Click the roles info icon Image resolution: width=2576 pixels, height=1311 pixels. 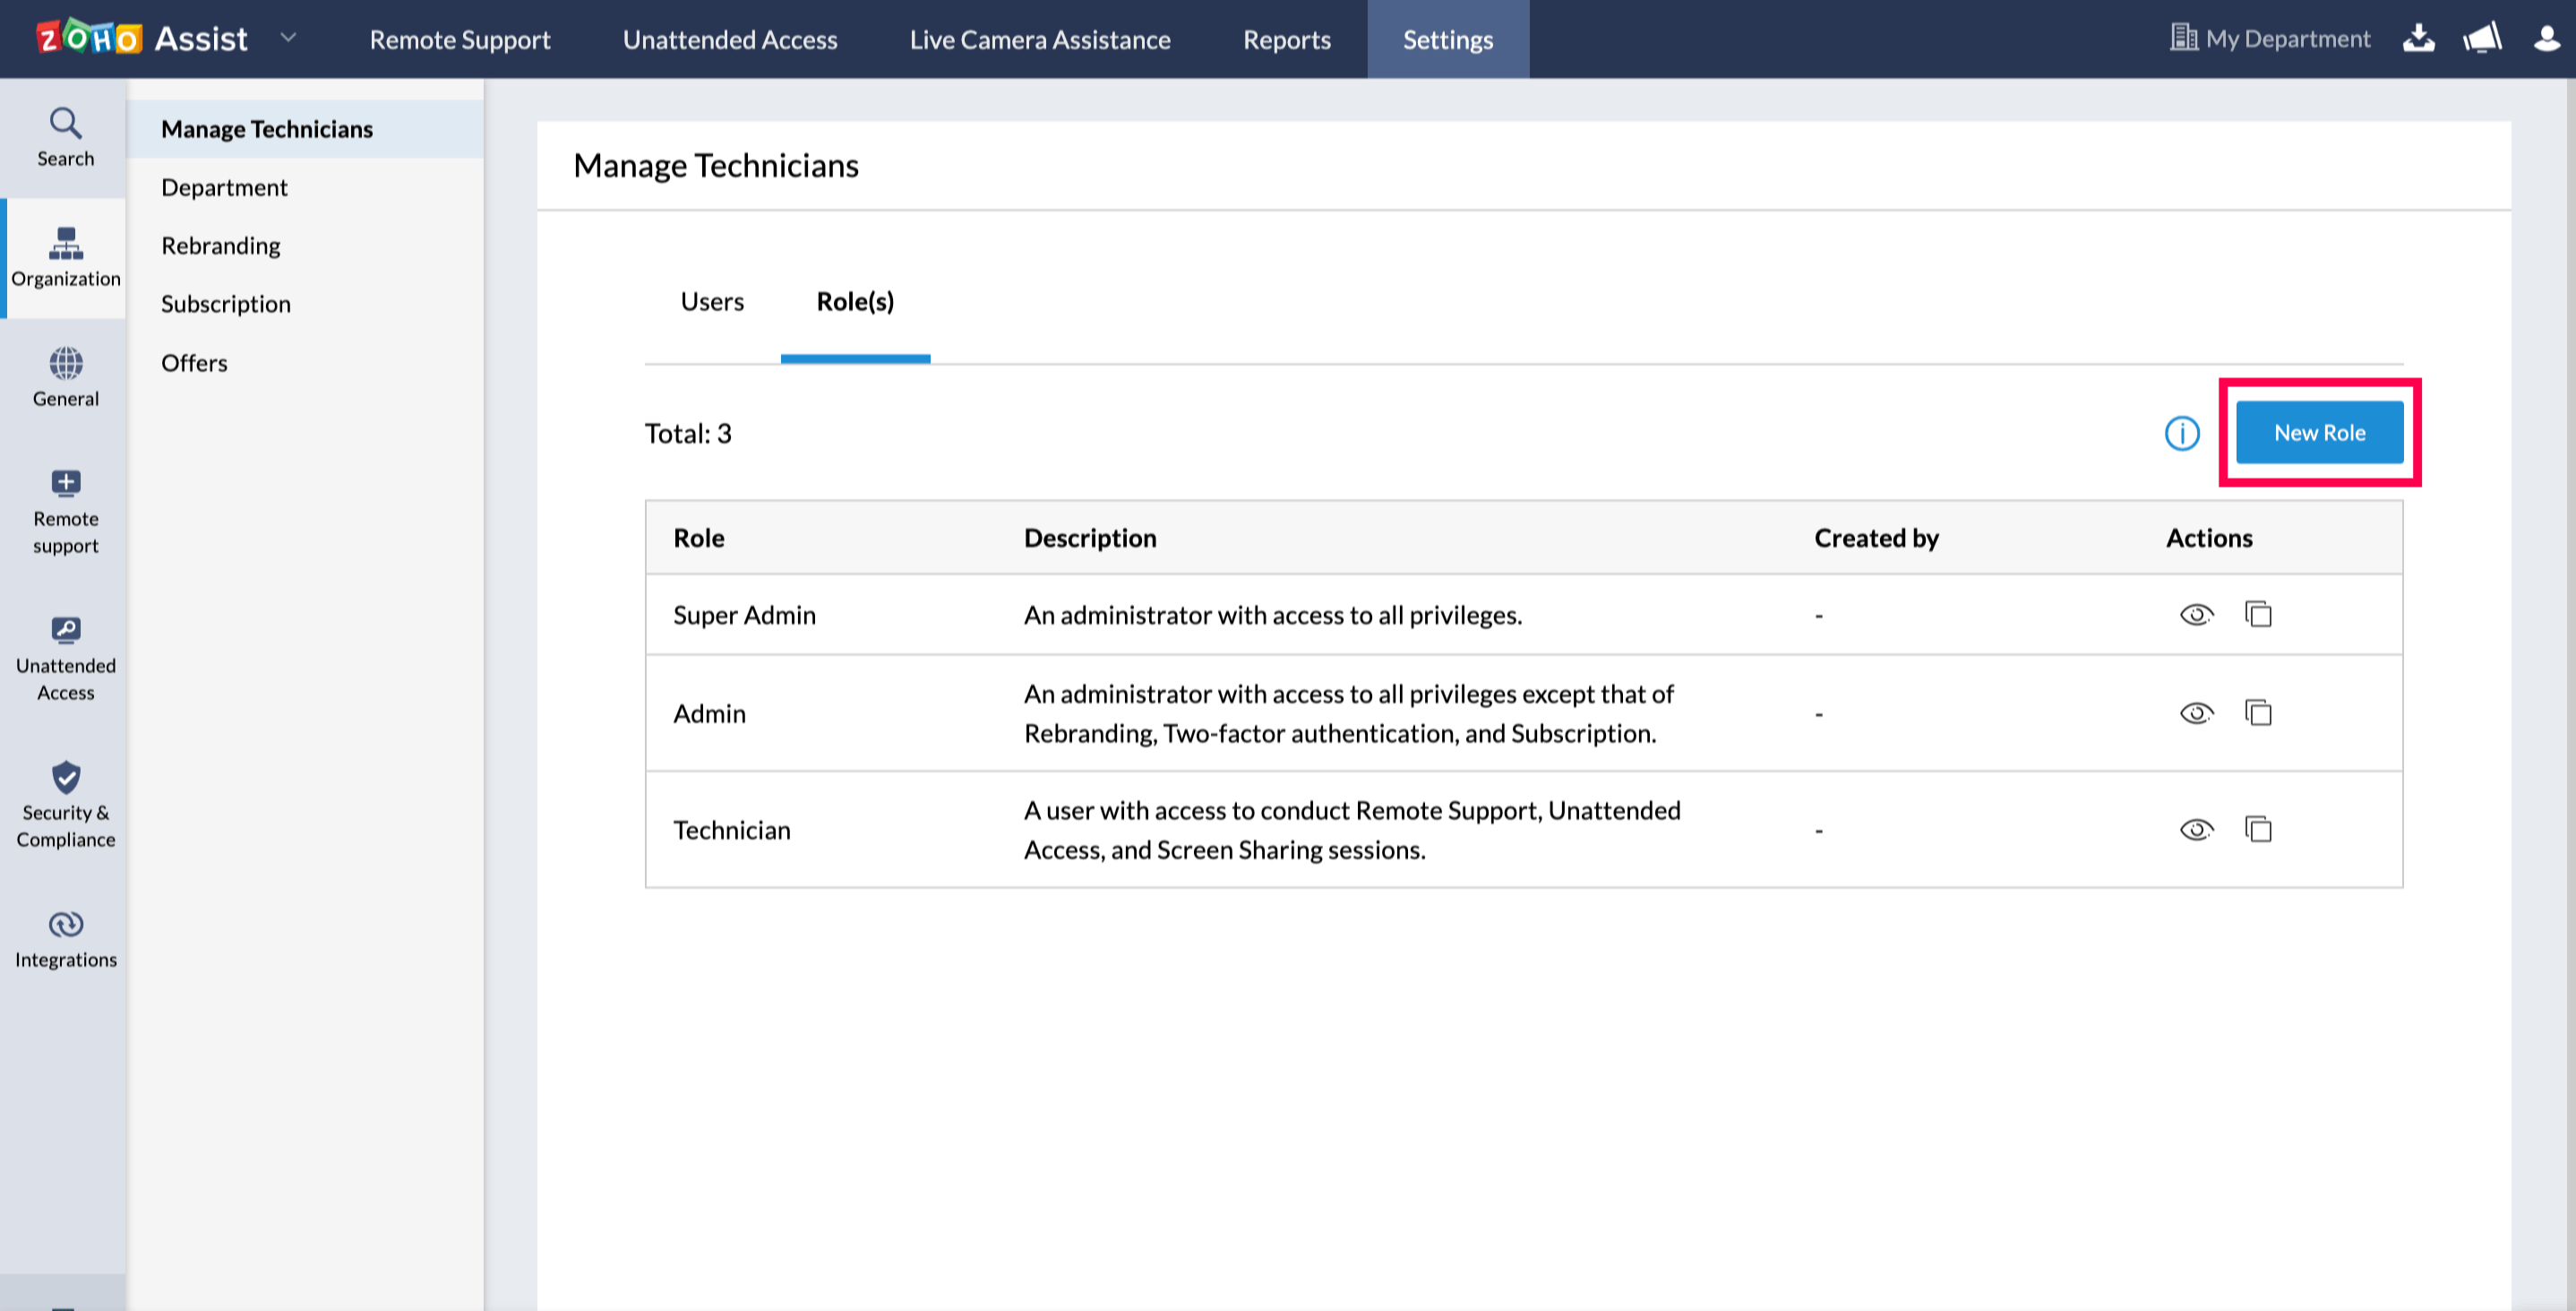2182,434
